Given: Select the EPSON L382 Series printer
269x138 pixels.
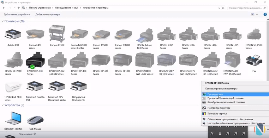Looking at the screenshot, I should 166,34.
